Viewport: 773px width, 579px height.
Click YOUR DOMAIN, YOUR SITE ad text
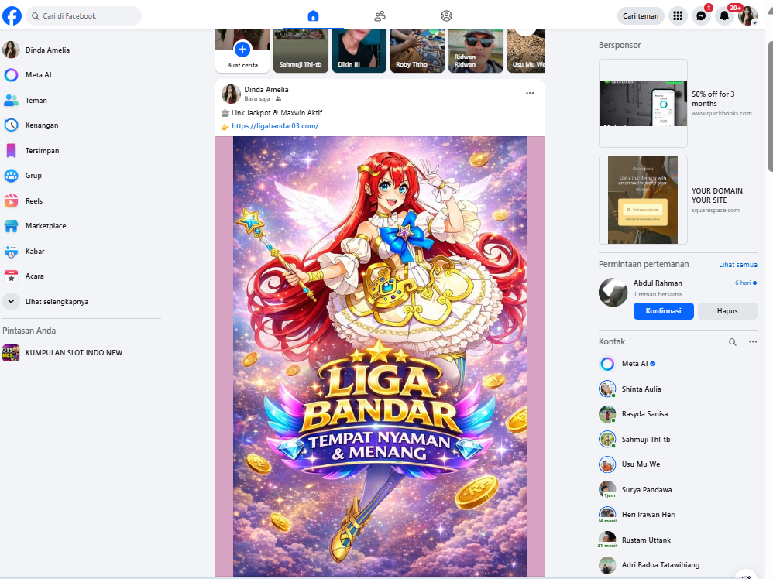[718, 195]
